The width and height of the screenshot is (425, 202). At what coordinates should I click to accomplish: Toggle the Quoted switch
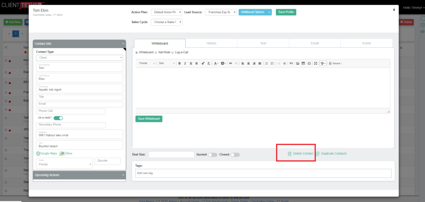coord(213,155)
